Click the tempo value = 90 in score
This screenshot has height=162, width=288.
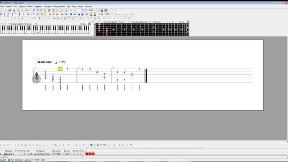(x=62, y=62)
